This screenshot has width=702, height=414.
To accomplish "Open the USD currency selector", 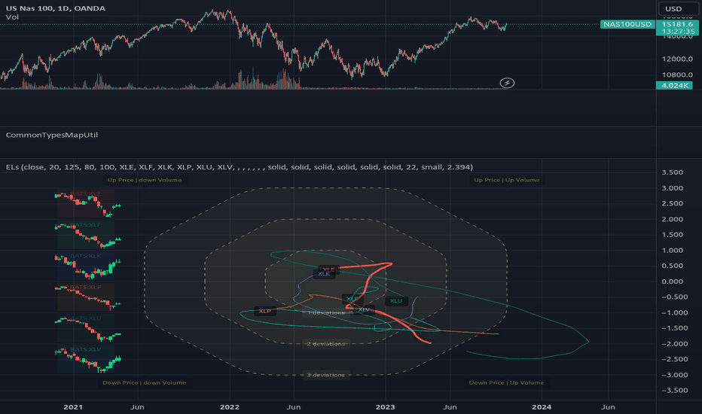I will [x=678, y=8].
